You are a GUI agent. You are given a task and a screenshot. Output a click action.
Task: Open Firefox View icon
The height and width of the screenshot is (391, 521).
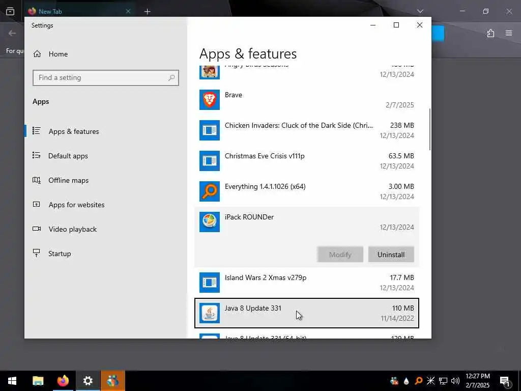(x=10, y=11)
